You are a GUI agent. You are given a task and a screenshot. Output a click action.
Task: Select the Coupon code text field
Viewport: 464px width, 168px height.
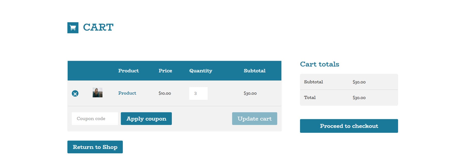coord(95,118)
